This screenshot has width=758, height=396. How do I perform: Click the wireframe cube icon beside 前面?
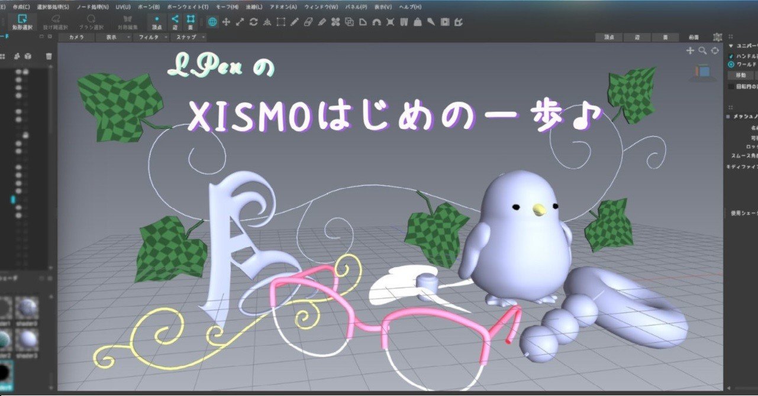coord(718,37)
